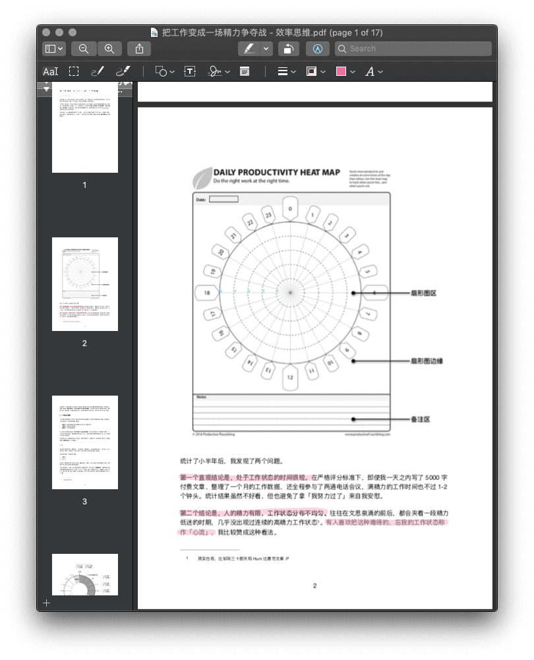This screenshot has width=534, height=660.
Task: Focus the Search field
Action: click(413, 49)
